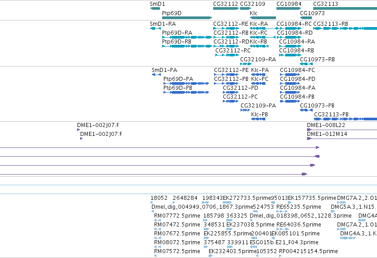Select protein Klc-PB
Viewport: 377px width, 258px height.
pos(260,115)
